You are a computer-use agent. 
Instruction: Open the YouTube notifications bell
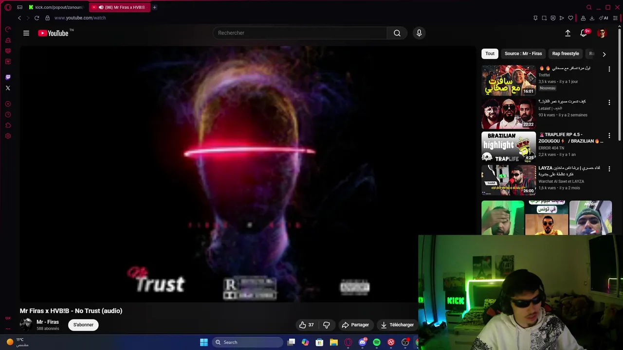584,33
